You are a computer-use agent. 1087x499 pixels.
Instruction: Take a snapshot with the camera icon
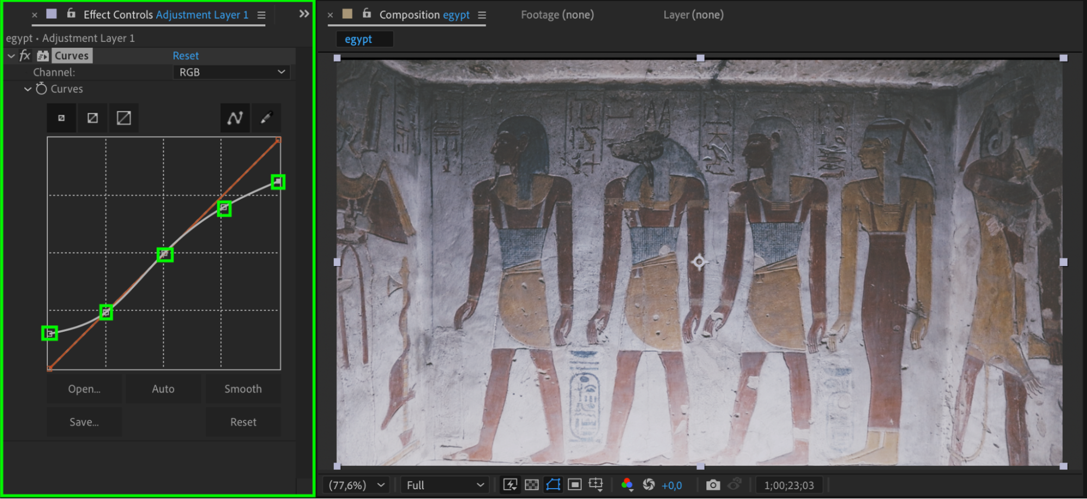pos(713,485)
